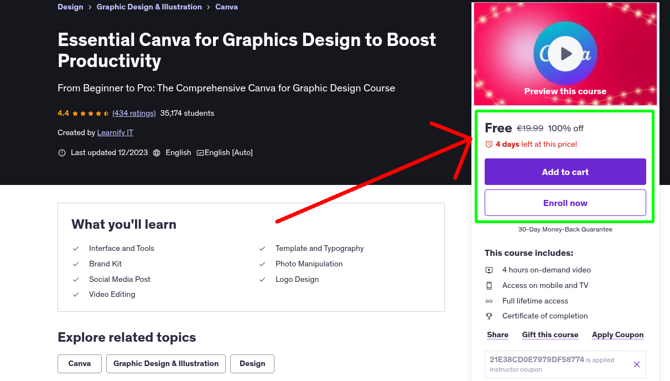Click the course subtitle From Beginner to Pro
Viewport: 670px width, 381px height.
(x=226, y=88)
